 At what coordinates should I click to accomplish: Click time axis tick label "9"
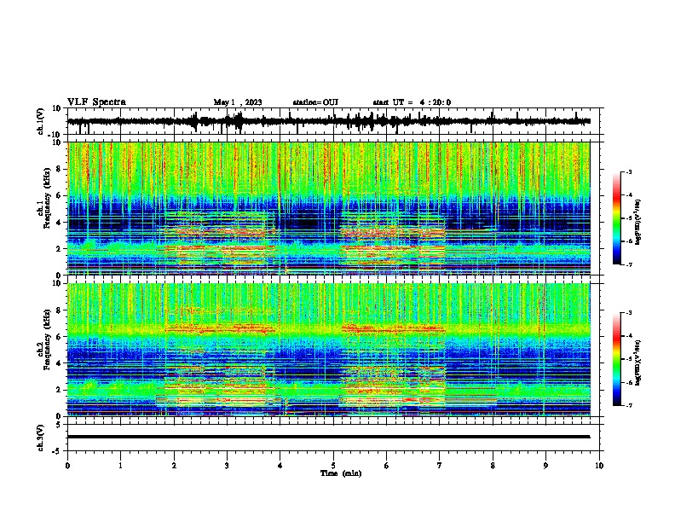click(x=545, y=465)
